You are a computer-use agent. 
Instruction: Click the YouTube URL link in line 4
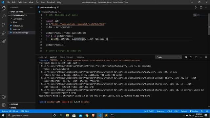(78, 24)
